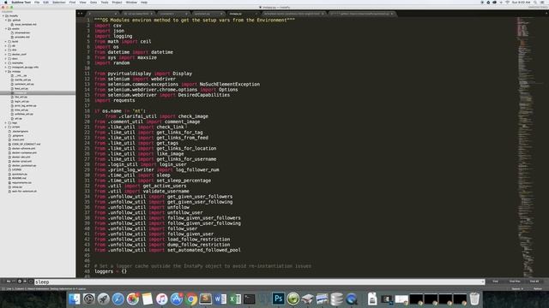
Task: Open iTunes from the Dock
Action: coord(162,299)
